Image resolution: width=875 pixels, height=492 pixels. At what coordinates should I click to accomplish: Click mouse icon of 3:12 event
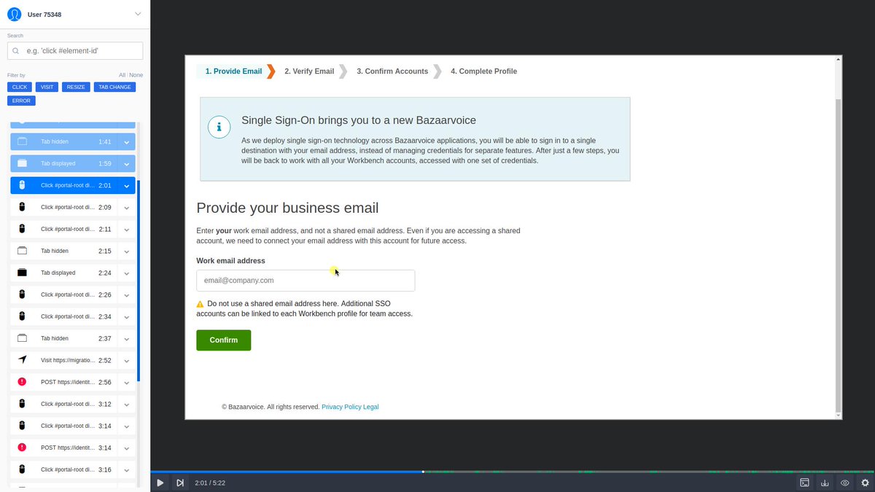click(x=22, y=404)
